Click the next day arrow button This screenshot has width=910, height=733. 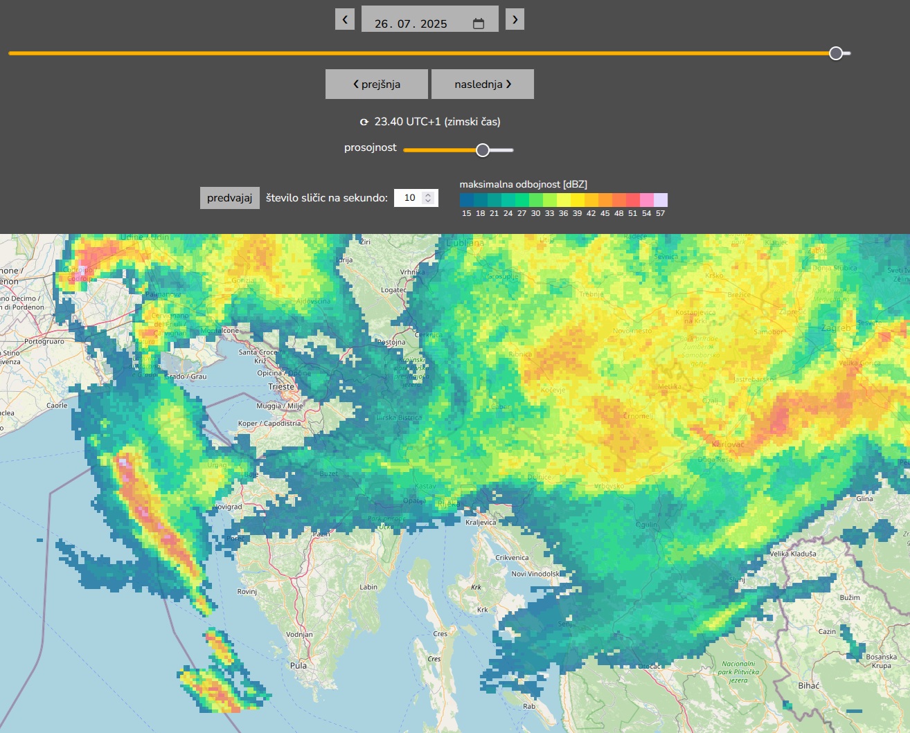[515, 19]
